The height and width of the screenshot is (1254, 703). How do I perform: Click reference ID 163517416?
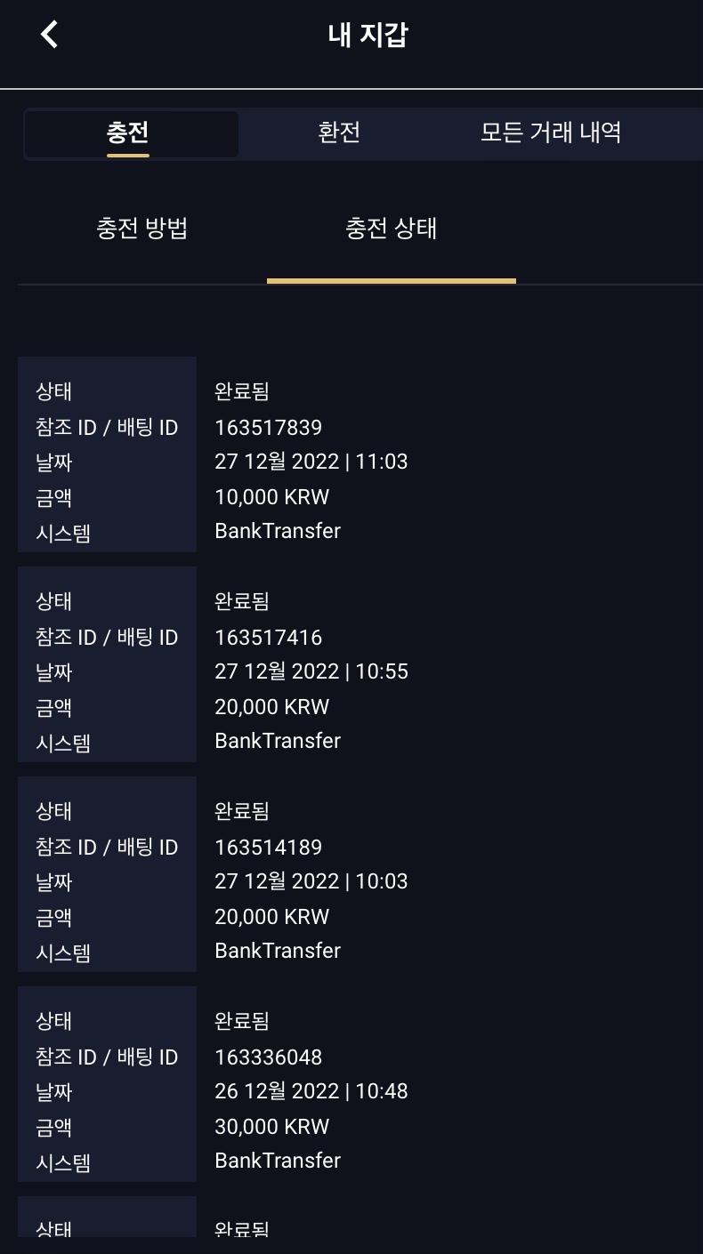click(x=268, y=637)
